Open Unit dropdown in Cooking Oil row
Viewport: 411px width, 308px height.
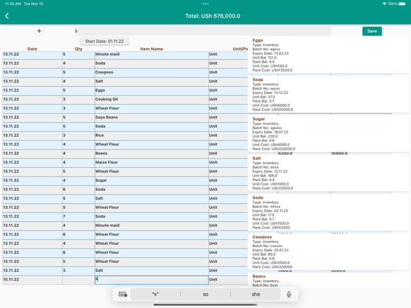coord(228,99)
